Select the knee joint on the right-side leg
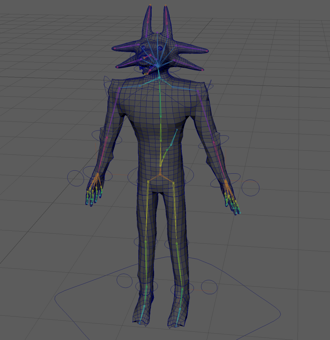Image resolution: width=330 pixels, height=340 pixels. (176, 244)
